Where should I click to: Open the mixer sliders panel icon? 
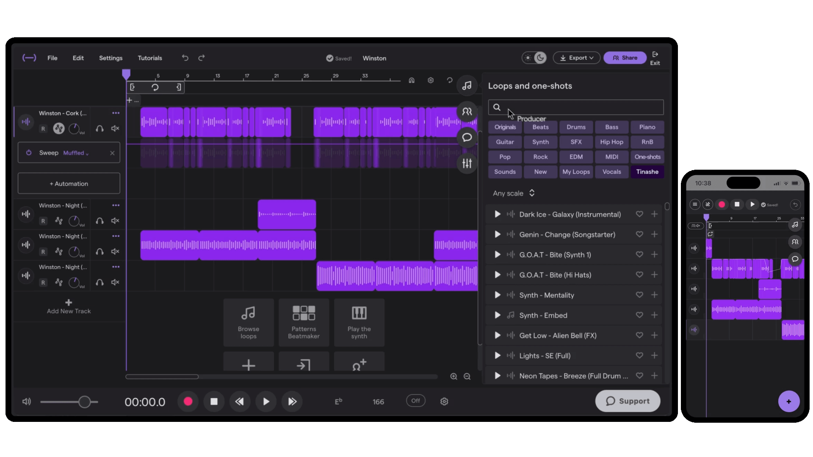click(x=467, y=163)
